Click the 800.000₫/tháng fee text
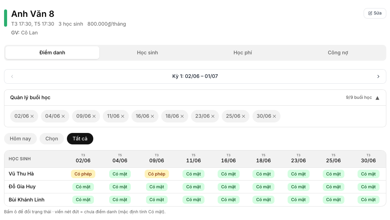 click(107, 24)
